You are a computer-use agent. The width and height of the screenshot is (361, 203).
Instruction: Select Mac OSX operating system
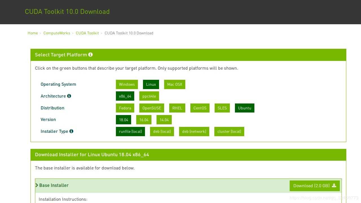click(175, 84)
